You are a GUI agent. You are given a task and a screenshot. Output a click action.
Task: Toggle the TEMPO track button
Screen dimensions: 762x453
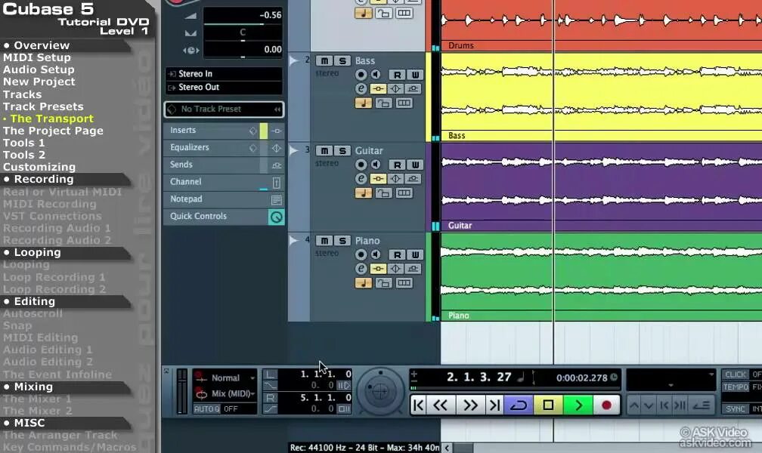[x=736, y=387]
